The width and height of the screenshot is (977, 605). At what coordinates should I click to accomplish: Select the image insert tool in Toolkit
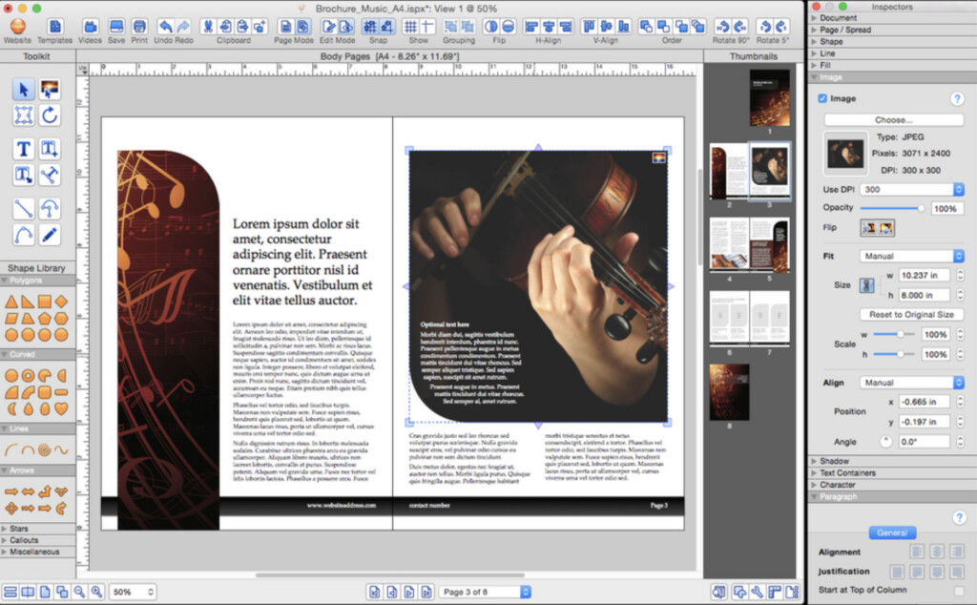pos(50,90)
